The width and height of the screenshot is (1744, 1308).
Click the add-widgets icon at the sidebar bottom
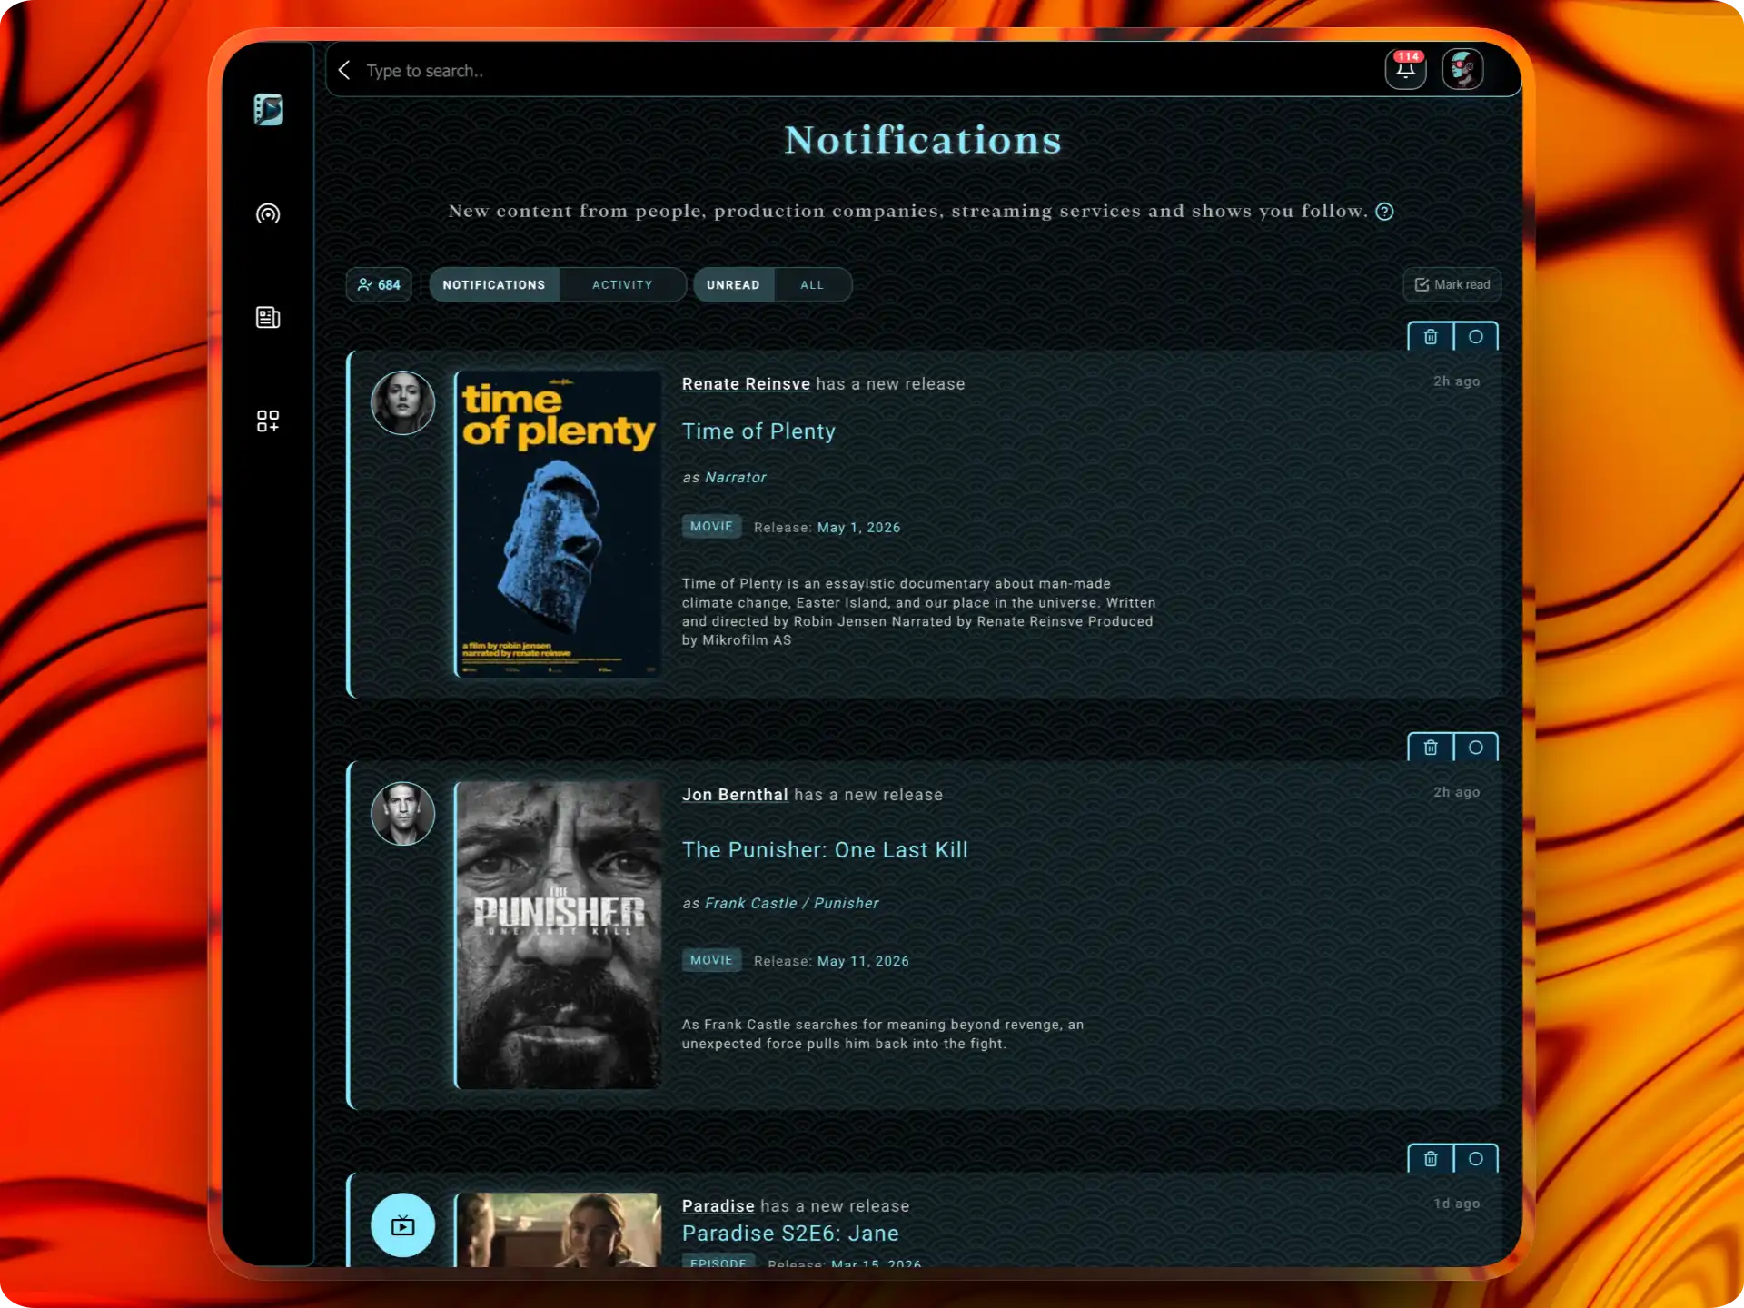(268, 421)
